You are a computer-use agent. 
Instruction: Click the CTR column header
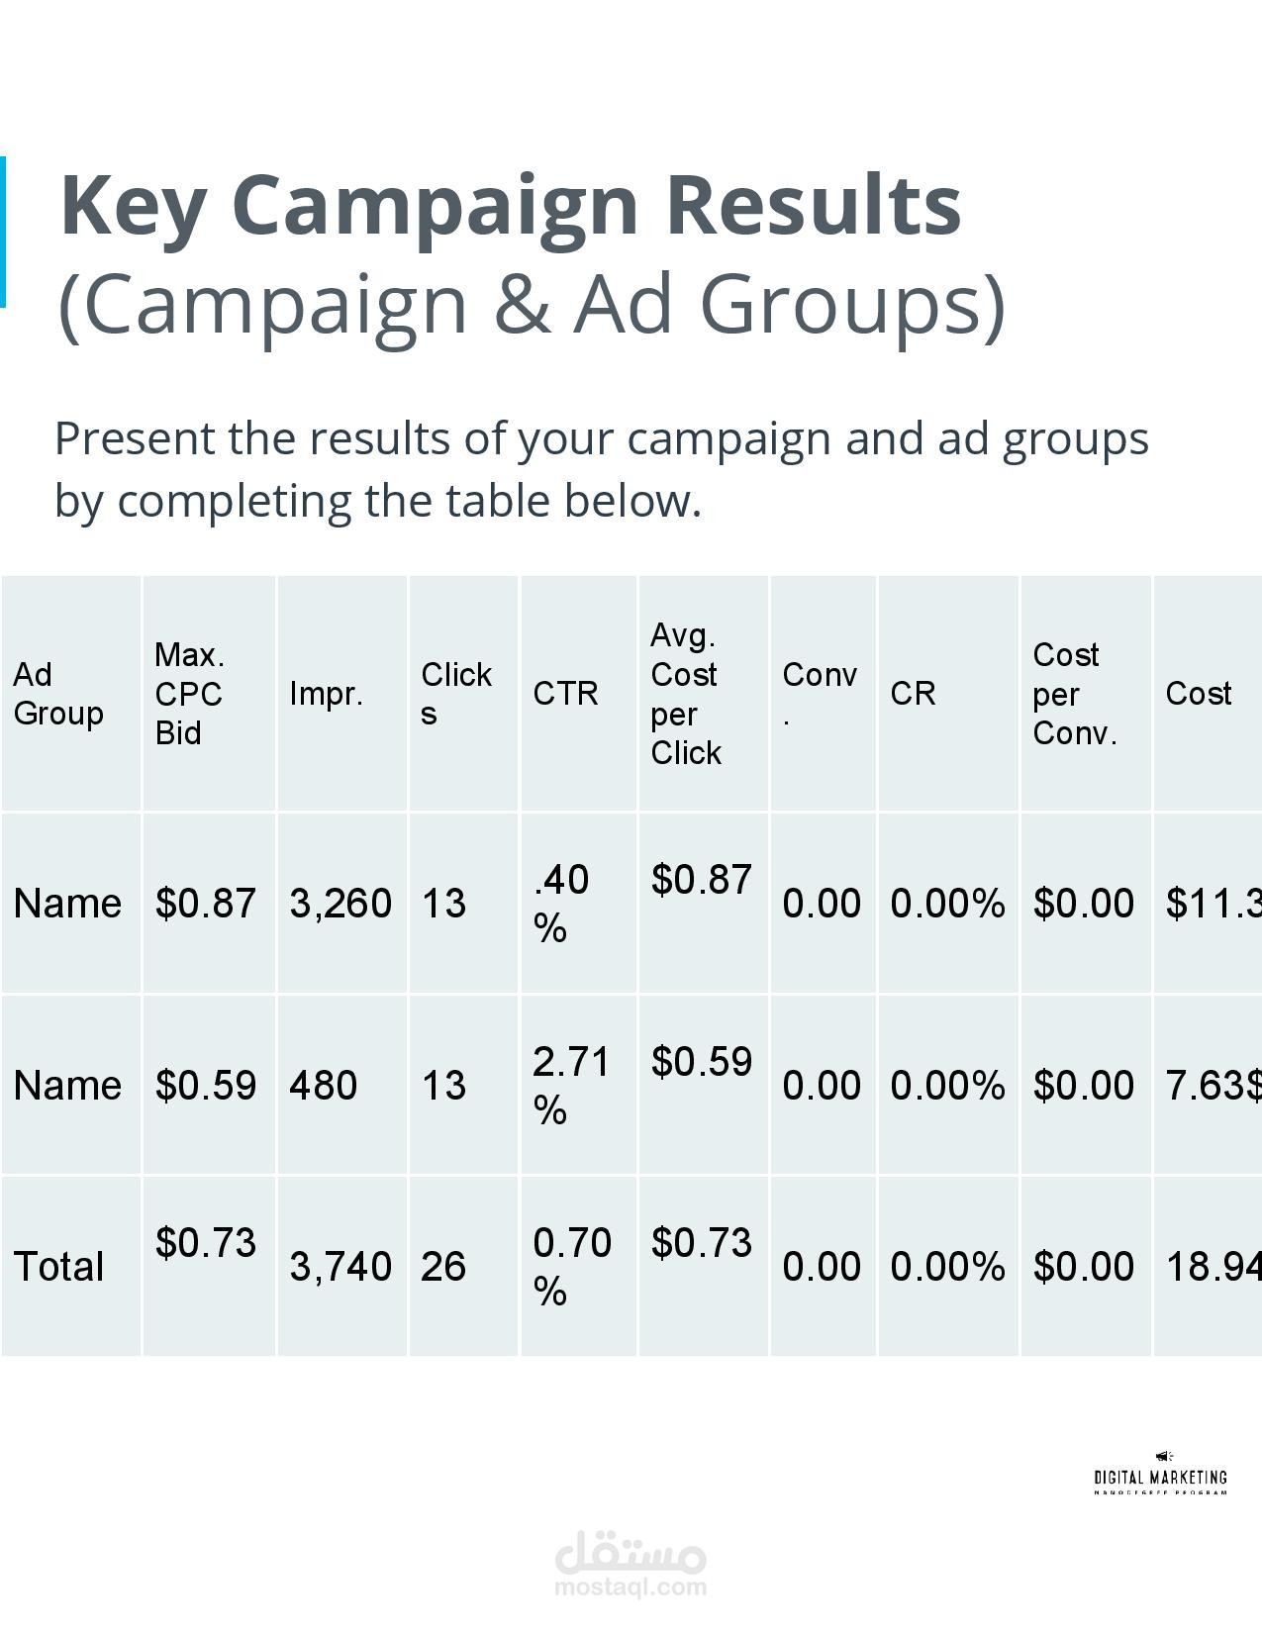[x=565, y=694]
